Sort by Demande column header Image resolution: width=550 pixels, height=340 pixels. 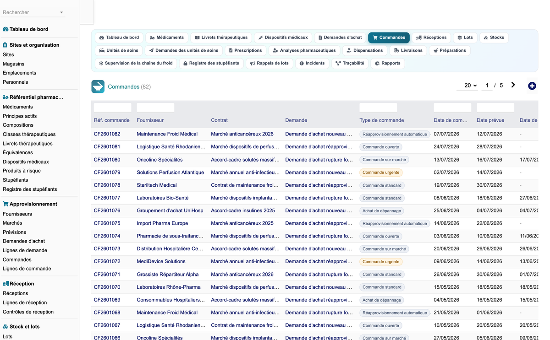[296, 120]
